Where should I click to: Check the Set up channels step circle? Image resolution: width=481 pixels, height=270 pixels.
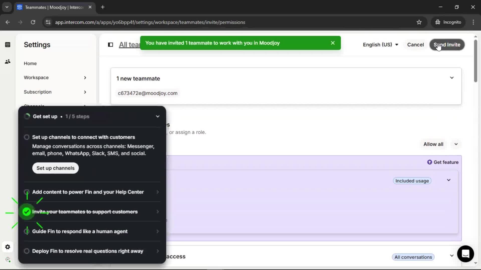pos(27,137)
